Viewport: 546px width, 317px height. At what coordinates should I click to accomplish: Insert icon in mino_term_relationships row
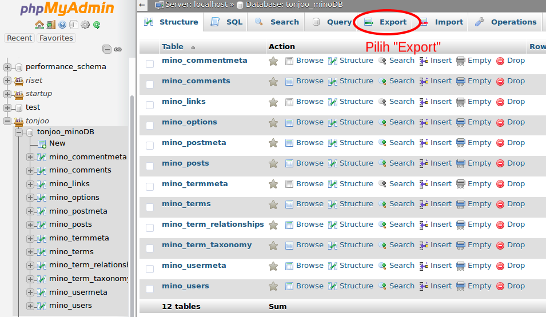(424, 225)
